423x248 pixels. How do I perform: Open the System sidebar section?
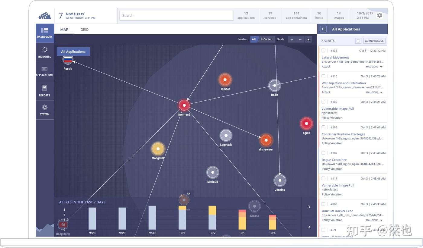coord(45,110)
